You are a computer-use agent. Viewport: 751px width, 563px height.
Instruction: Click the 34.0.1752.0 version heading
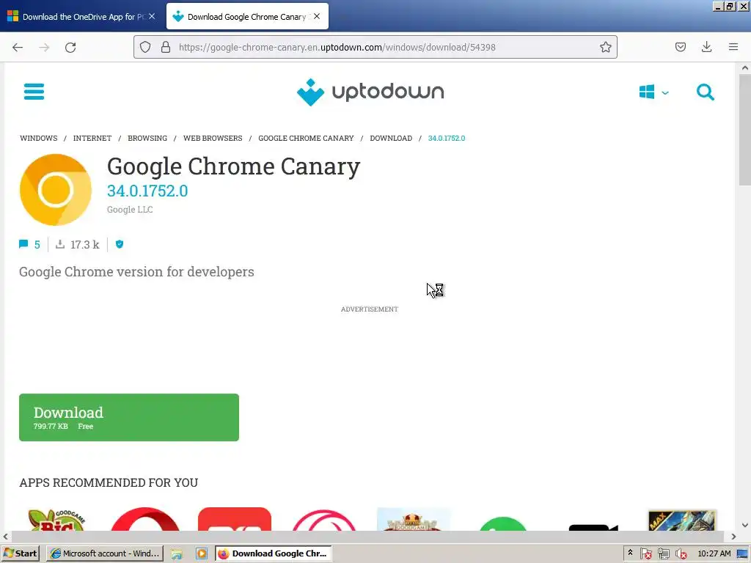pyautogui.click(x=147, y=191)
